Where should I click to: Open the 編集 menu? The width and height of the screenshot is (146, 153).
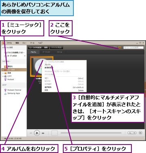tap(17, 43)
